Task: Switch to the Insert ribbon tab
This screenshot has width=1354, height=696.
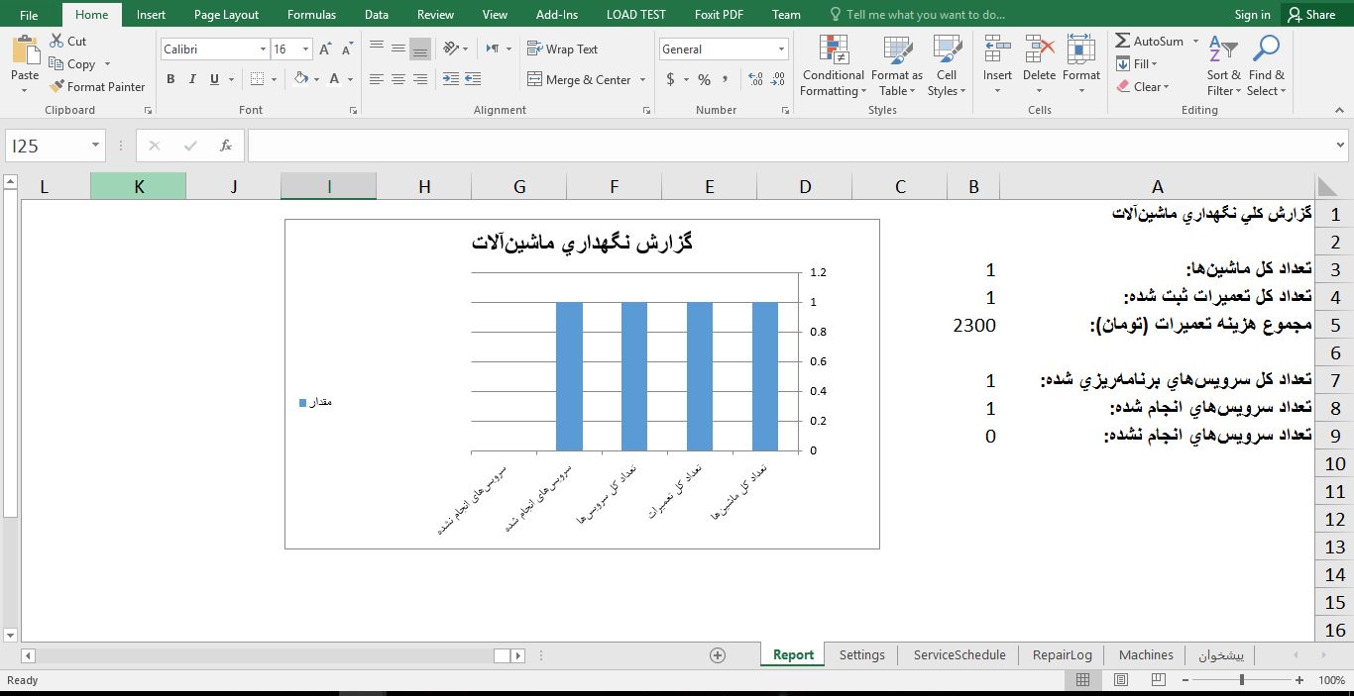Action: (x=151, y=15)
